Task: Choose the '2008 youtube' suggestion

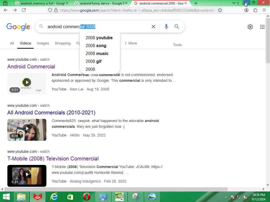Action: [x=99, y=38]
